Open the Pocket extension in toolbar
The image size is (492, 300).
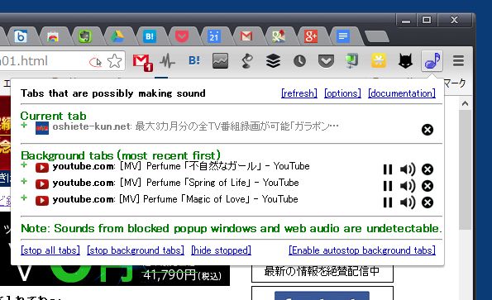[x=326, y=61]
